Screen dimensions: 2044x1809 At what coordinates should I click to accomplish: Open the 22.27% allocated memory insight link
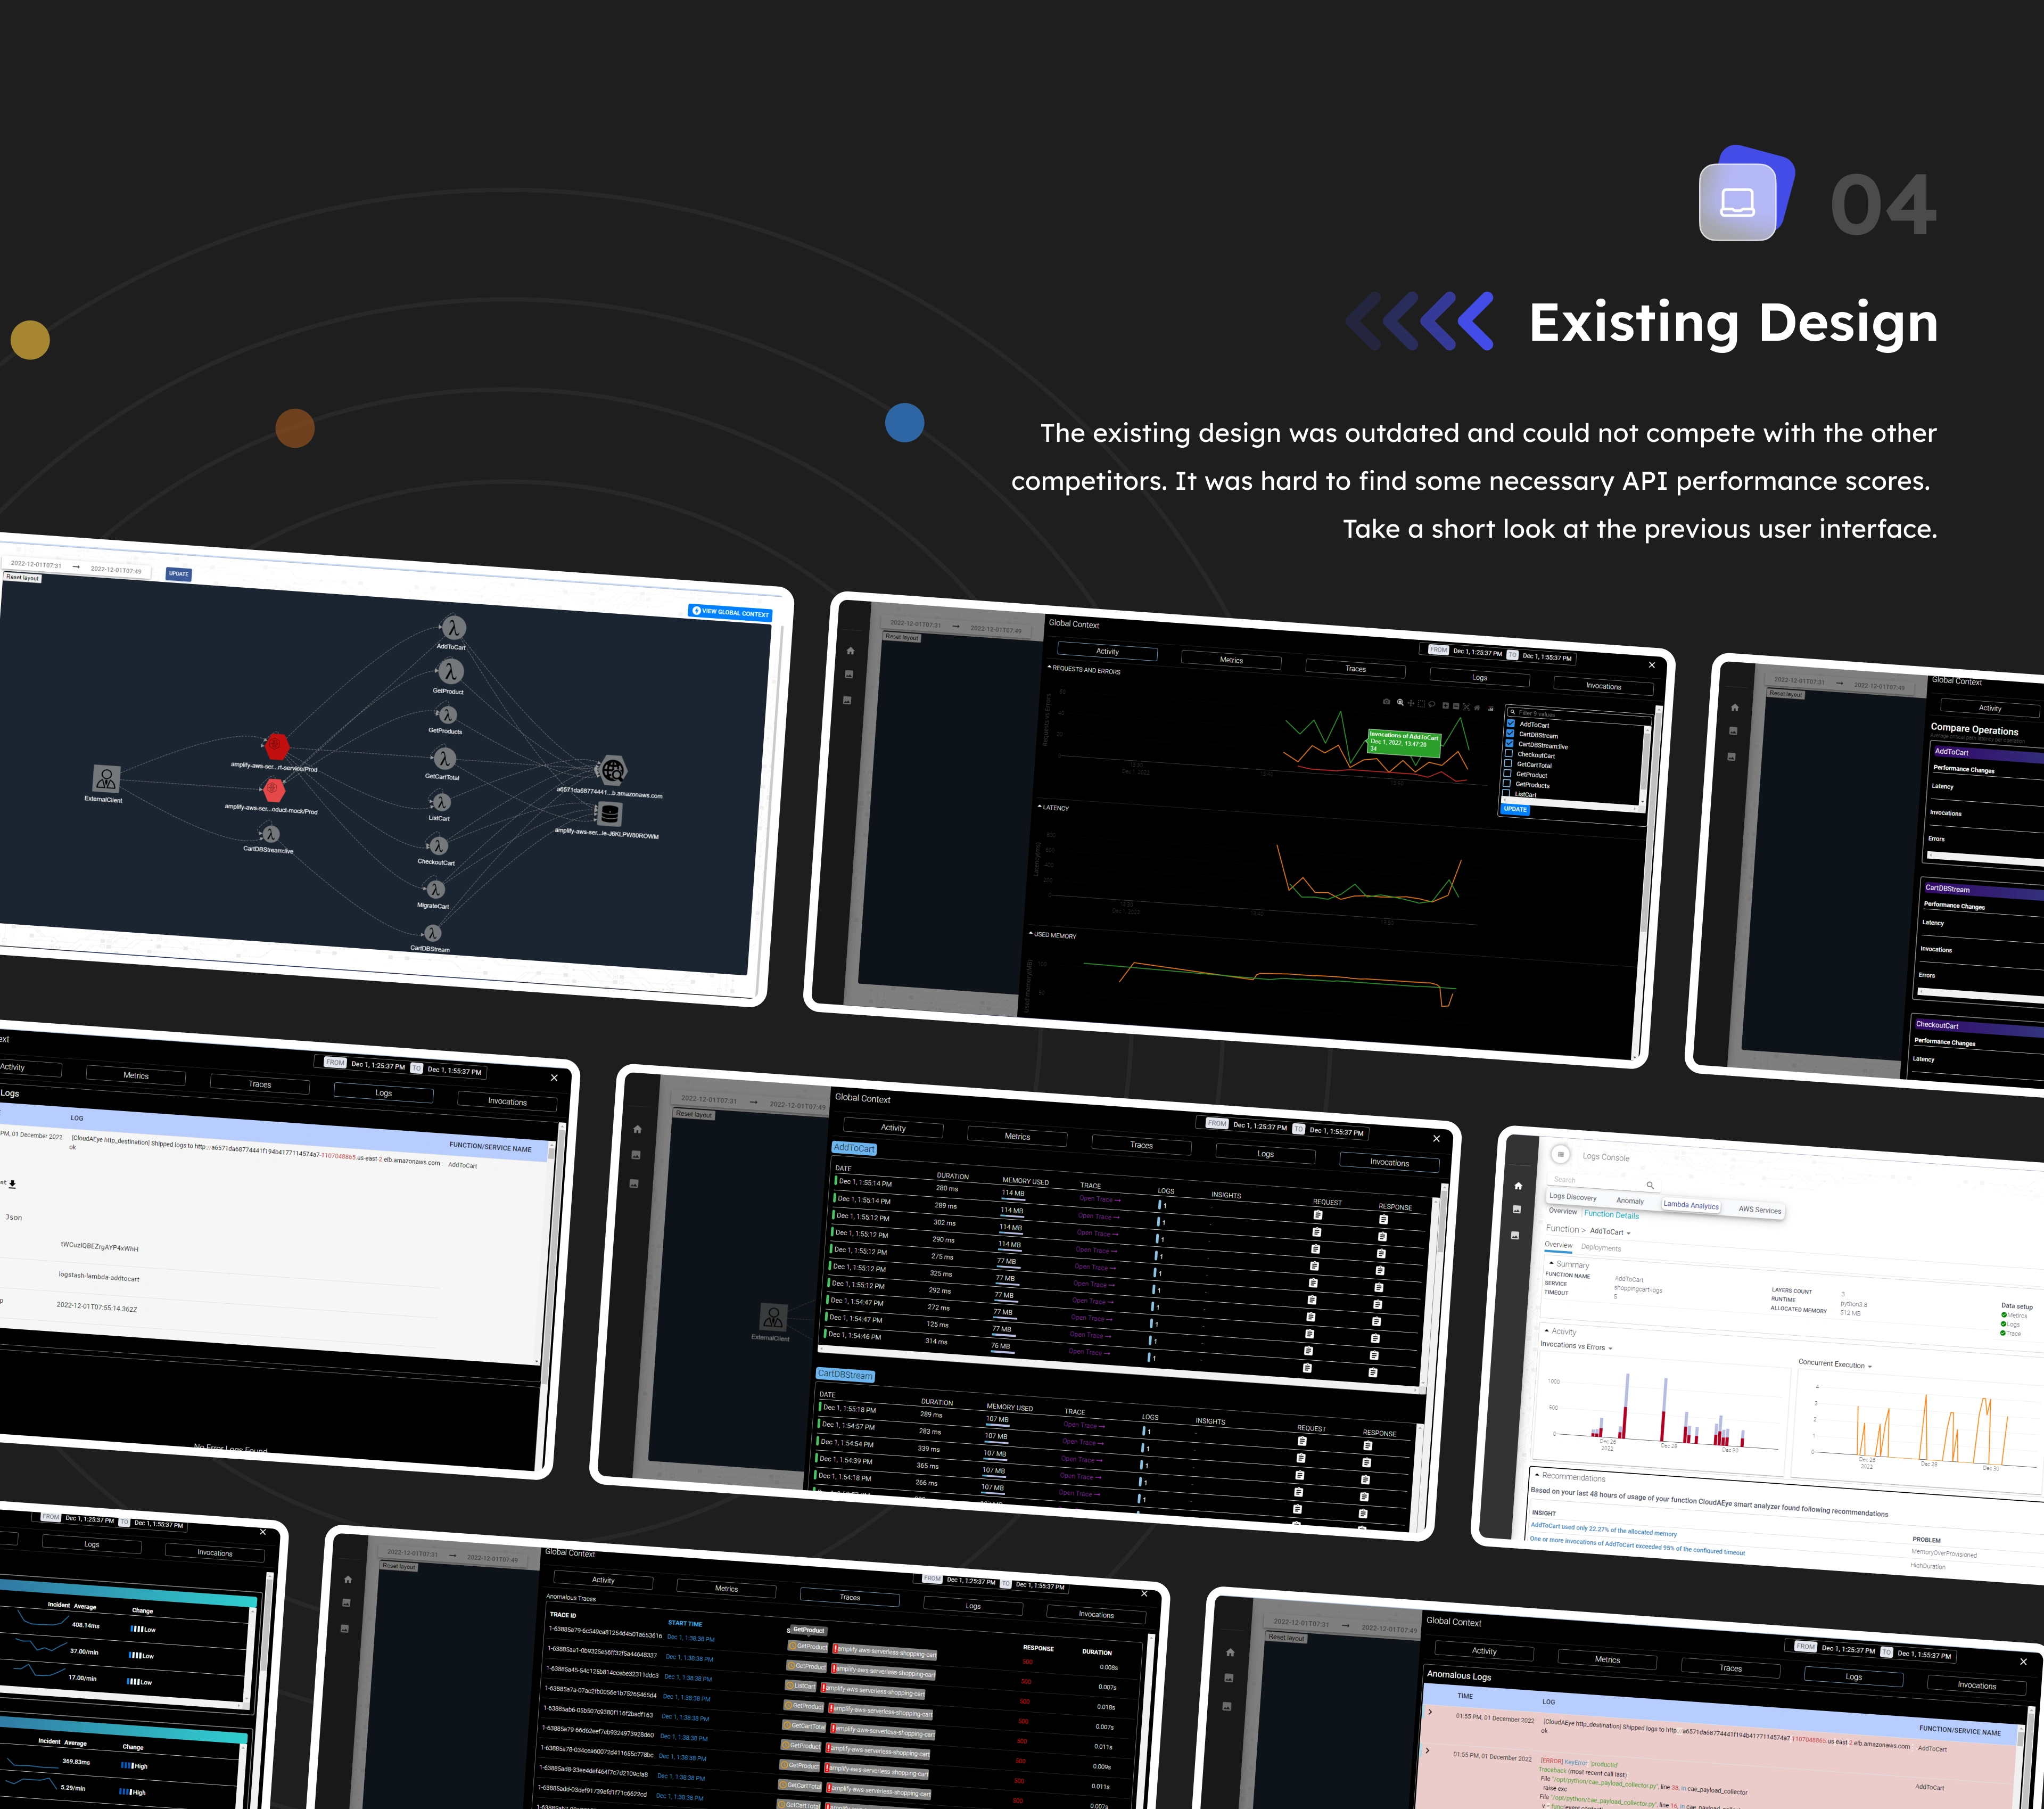point(1604,1529)
